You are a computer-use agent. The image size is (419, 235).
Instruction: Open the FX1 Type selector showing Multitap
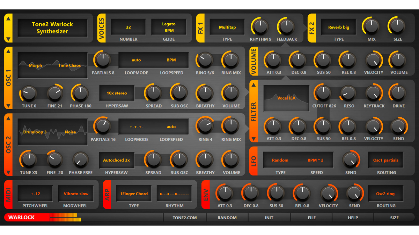tap(227, 27)
